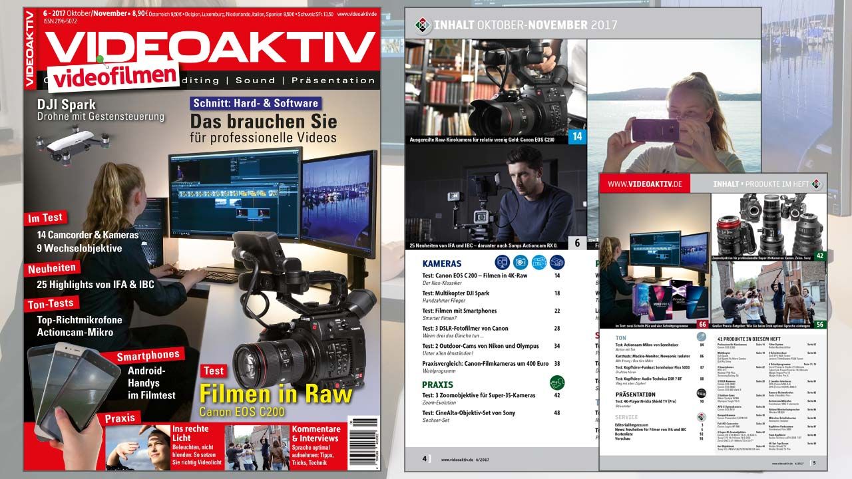The width and height of the screenshot is (852, 479).
Task: Click the round Ton section icon
Action: pos(702,338)
